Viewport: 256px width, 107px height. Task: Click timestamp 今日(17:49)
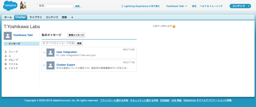coord(129,49)
